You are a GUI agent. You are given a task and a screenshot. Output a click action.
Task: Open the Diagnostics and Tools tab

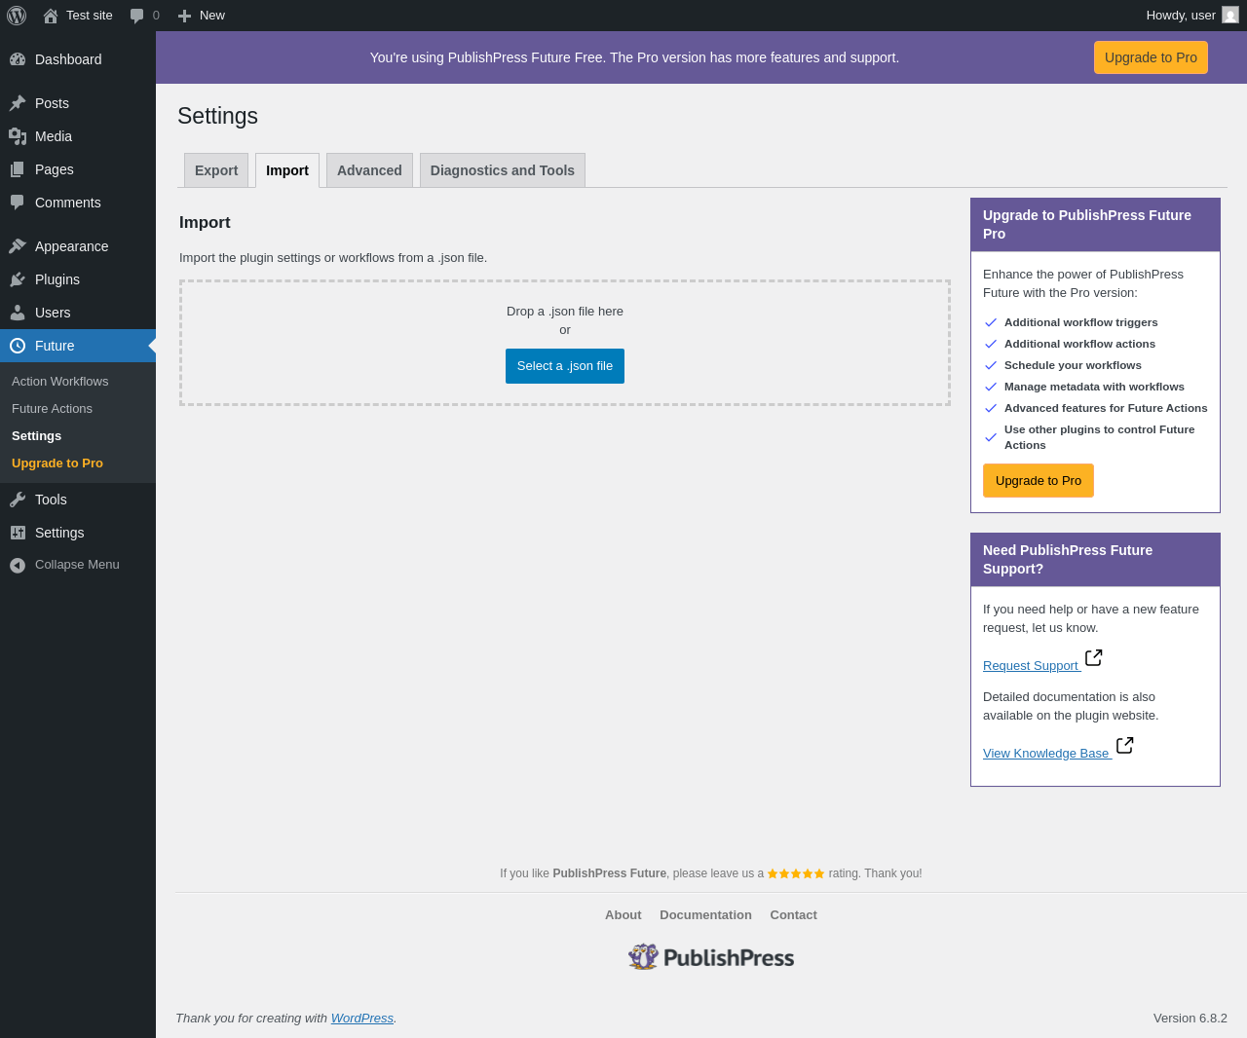coord(503,170)
